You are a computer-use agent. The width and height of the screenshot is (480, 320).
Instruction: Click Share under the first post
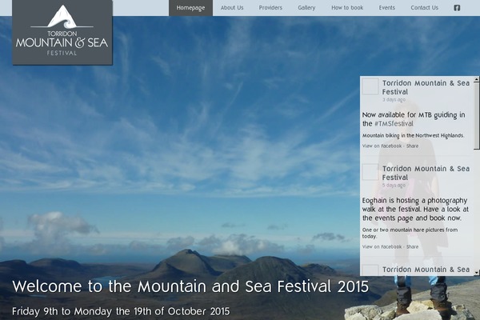[412, 146]
